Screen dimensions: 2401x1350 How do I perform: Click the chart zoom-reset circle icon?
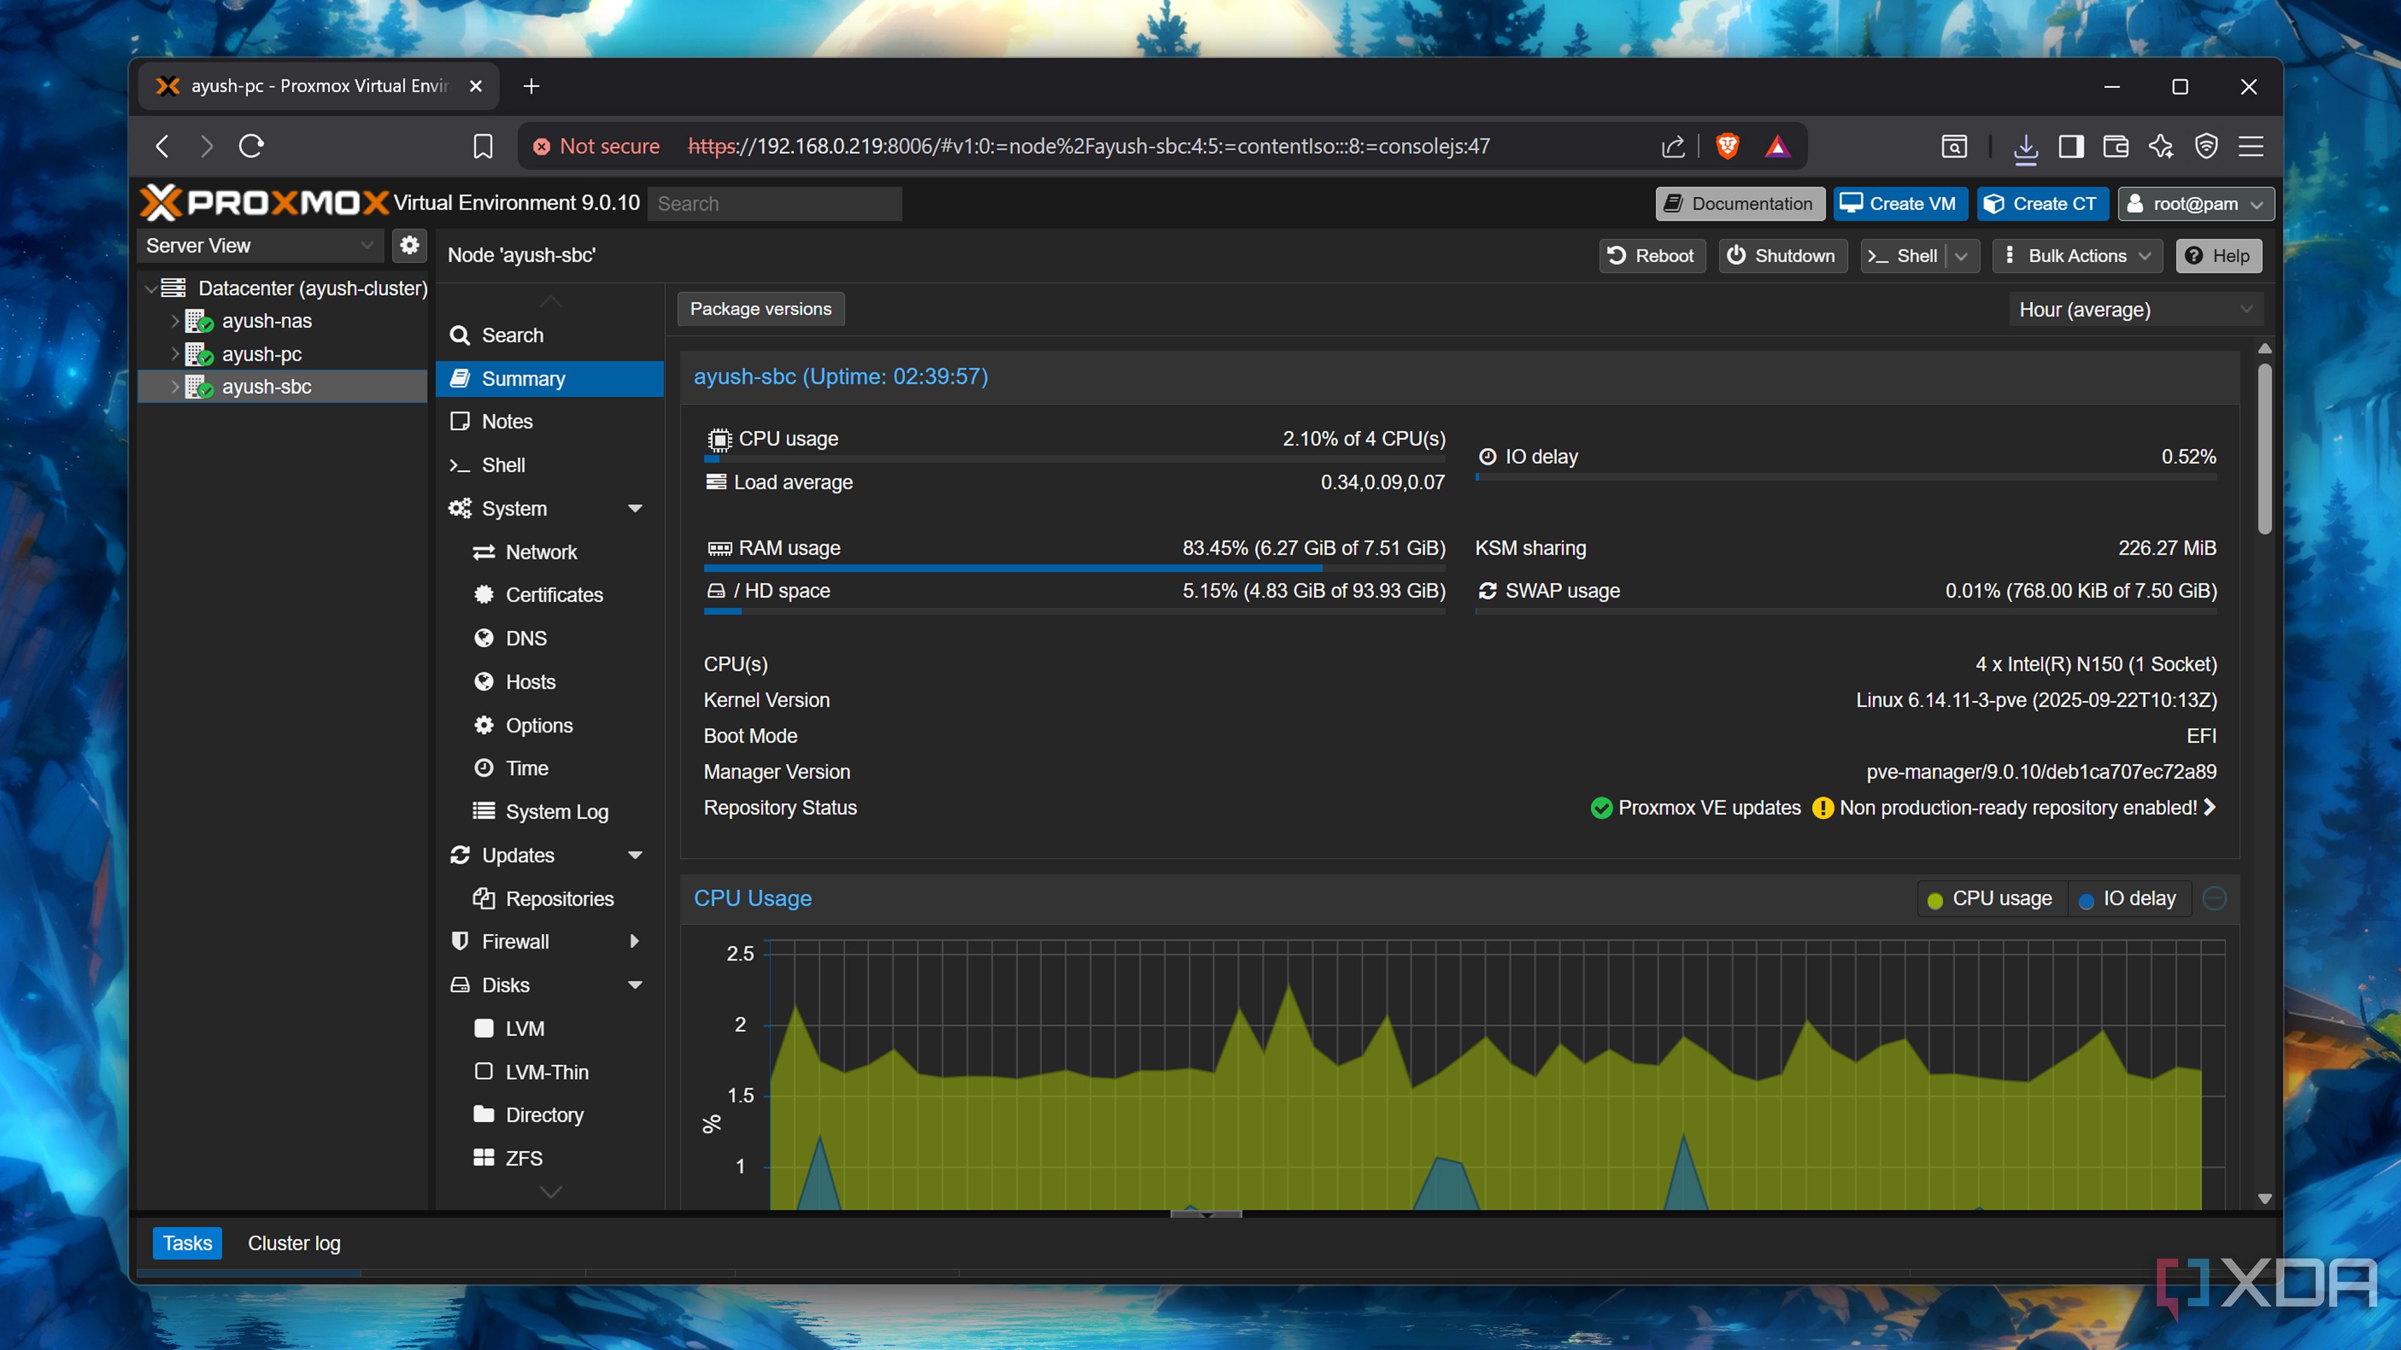tap(2215, 898)
